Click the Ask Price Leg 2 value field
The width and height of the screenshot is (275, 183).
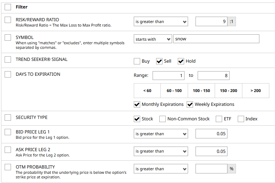[211, 151]
